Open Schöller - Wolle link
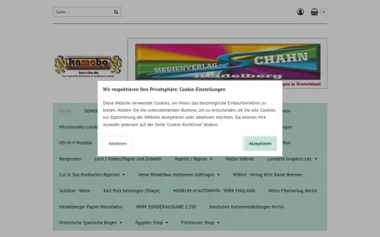This screenshot has height=237, width=380. [75, 191]
